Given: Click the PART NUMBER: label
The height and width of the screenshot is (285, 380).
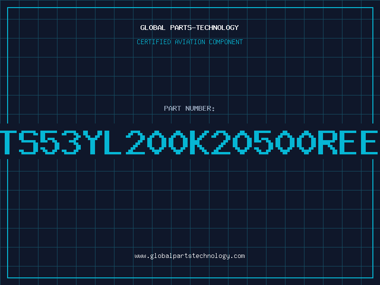Looking at the screenshot, I should point(190,108).
